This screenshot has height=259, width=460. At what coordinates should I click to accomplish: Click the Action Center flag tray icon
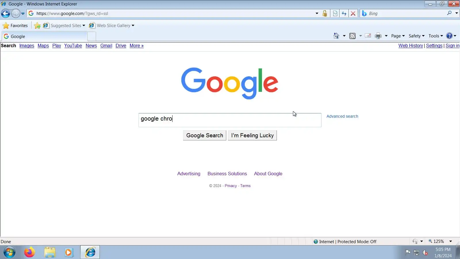[408, 253]
